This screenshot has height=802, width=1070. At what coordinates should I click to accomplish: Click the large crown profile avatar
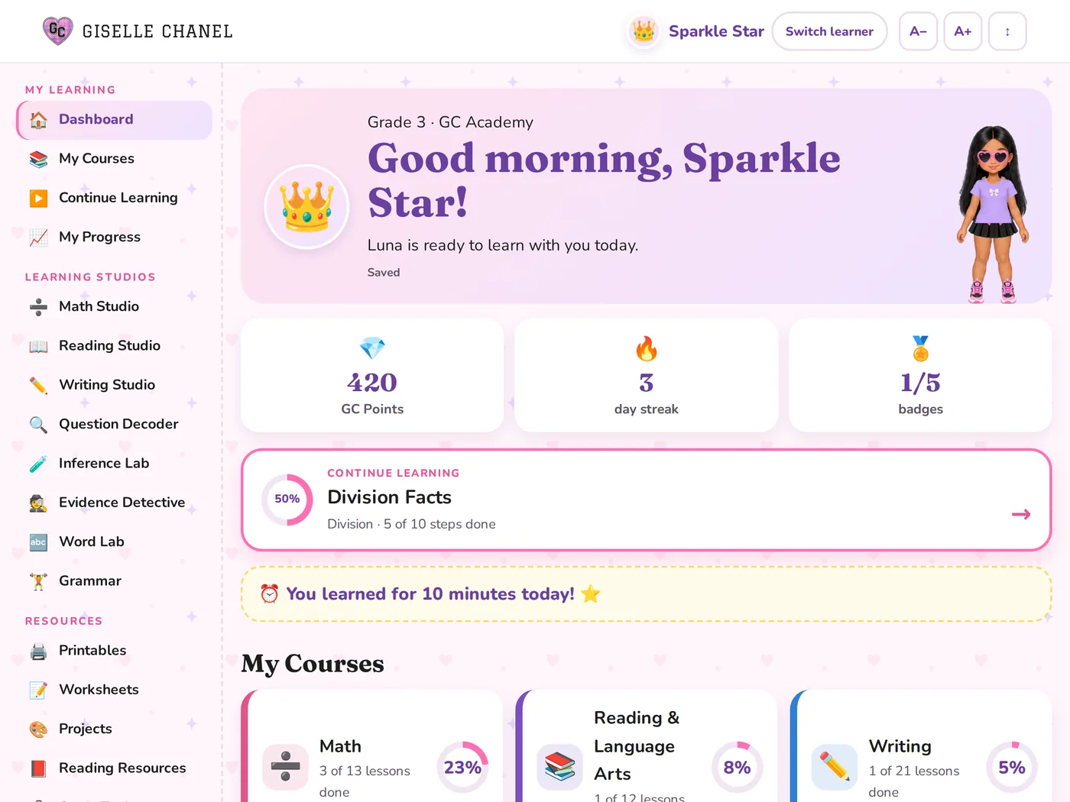(306, 207)
